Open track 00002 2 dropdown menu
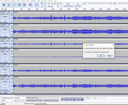The width and height of the screenshot is (128, 105). (x=9, y=25)
